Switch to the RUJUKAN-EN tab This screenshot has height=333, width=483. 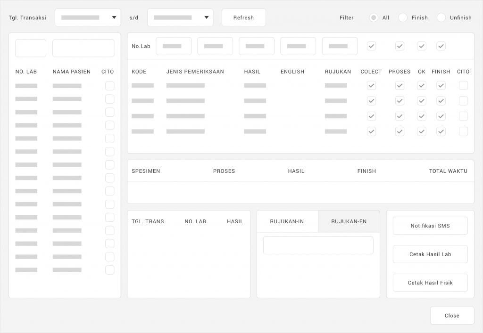[349, 221]
